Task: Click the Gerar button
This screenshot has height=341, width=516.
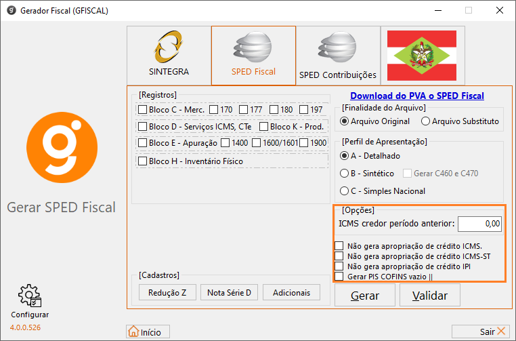Action: pos(365,295)
